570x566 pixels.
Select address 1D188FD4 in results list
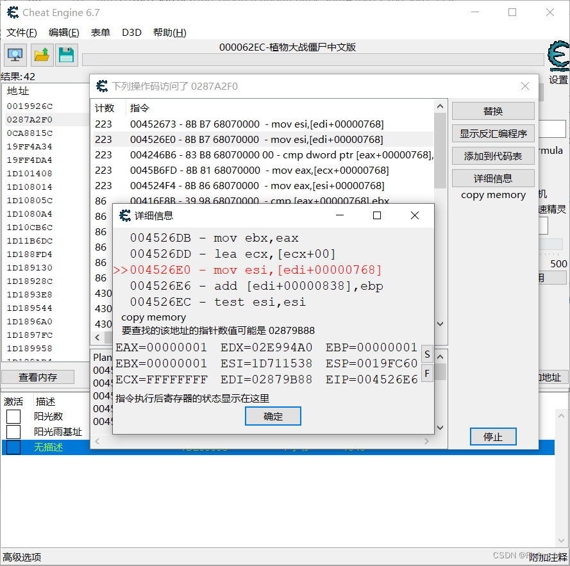pyautogui.click(x=29, y=254)
